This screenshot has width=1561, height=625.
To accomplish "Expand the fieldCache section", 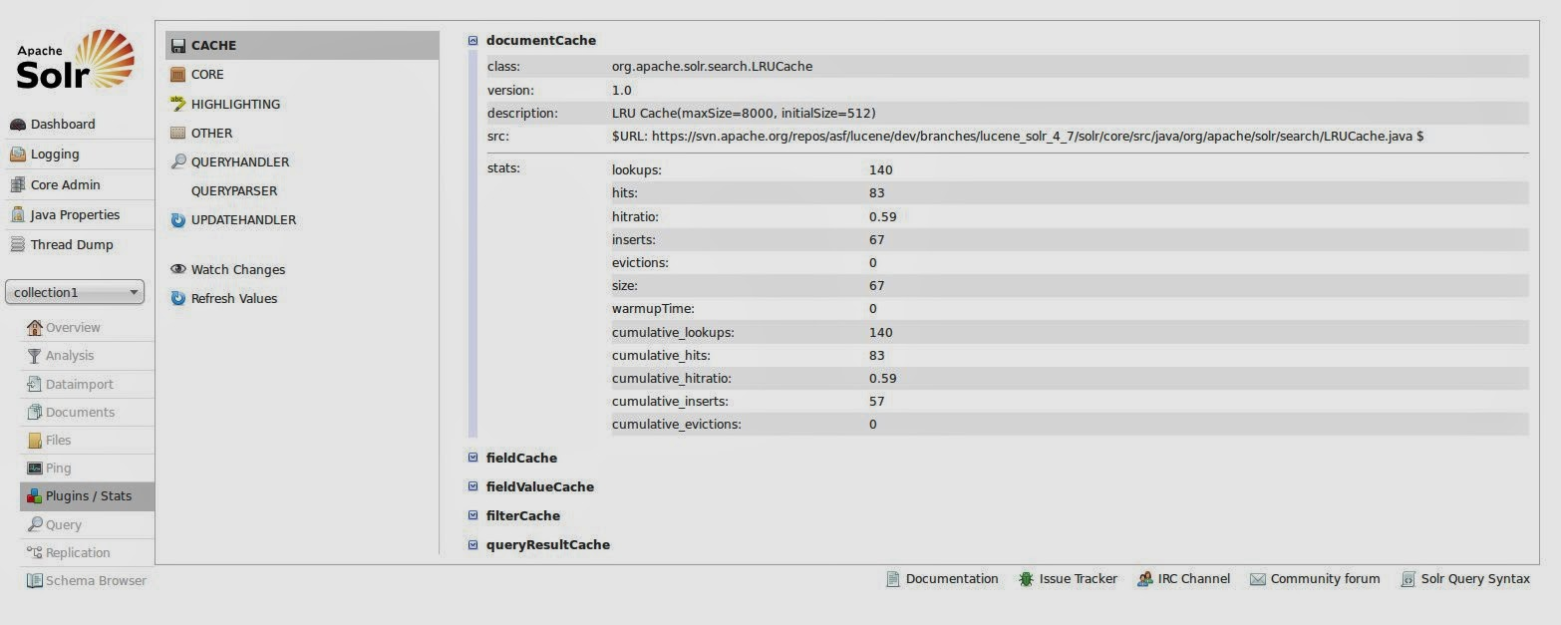I will pos(473,458).
